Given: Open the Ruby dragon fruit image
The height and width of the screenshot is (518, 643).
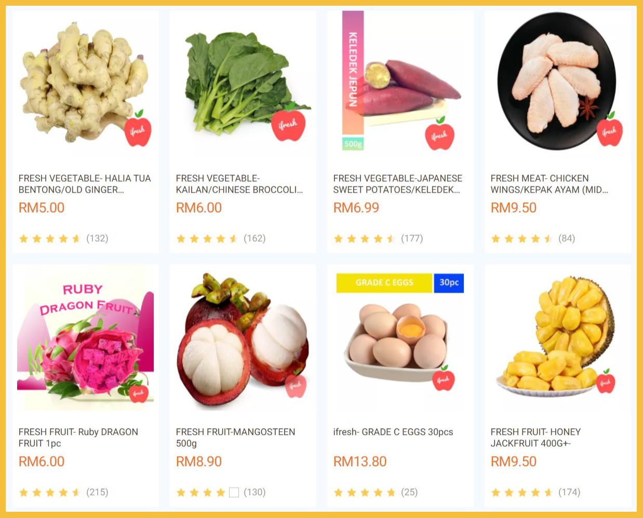Looking at the screenshot, I should click(86, 338).
